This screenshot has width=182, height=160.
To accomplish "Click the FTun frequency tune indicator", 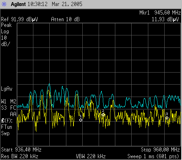I will tap(6, 127).
